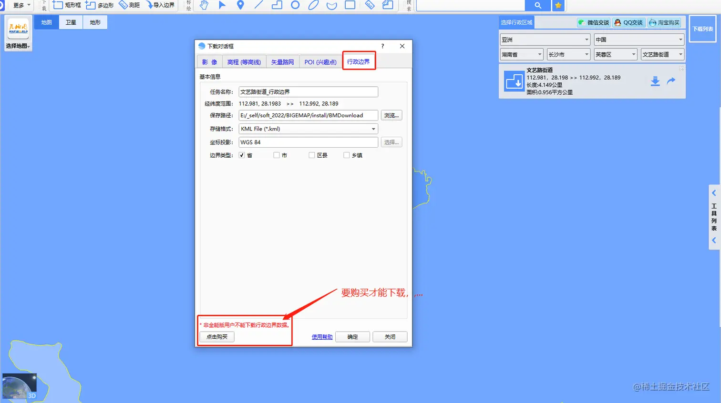Click the 任务名称 input field

pyautogui.click(x=308, y=92)
